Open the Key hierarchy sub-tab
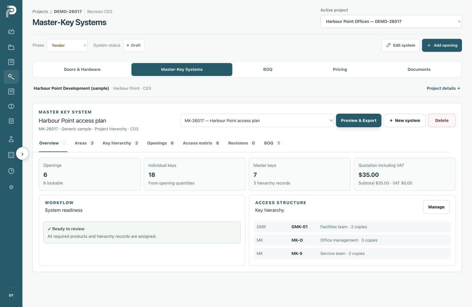The height and width of the screenshot is (307, 472). click(x=120, y=143)
